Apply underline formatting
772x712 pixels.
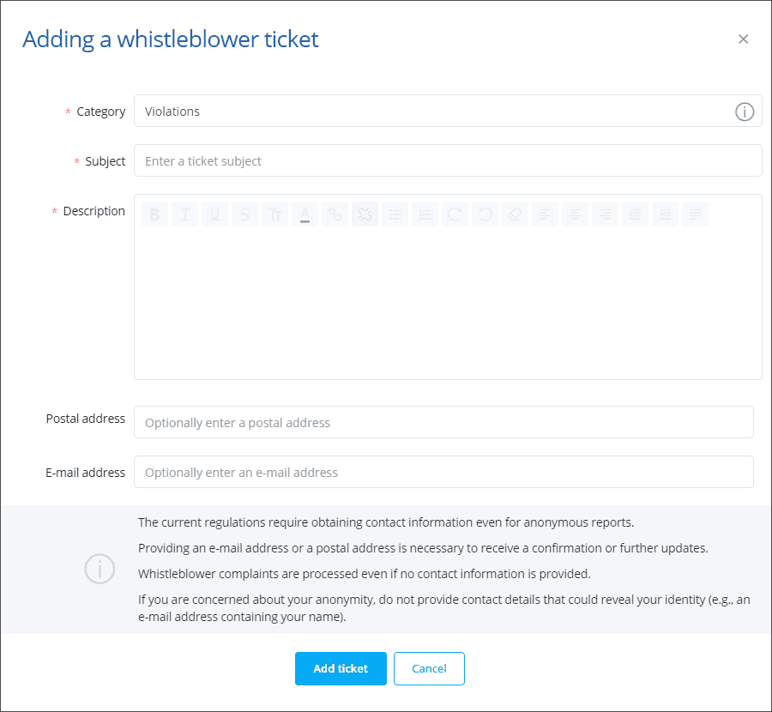click(x=214, y=214)
